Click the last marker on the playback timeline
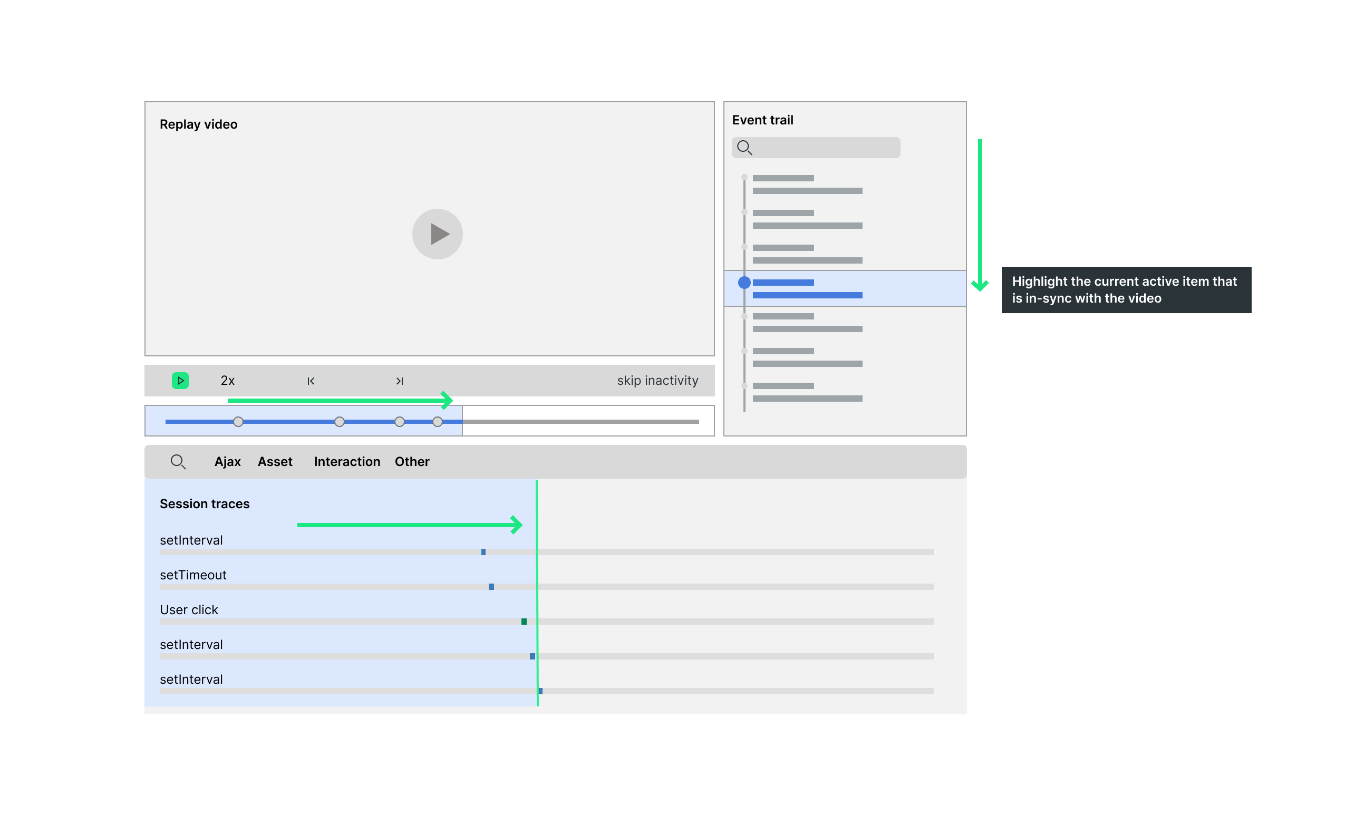The height and width of the screenshot is (834, 1355). (437, 421)
